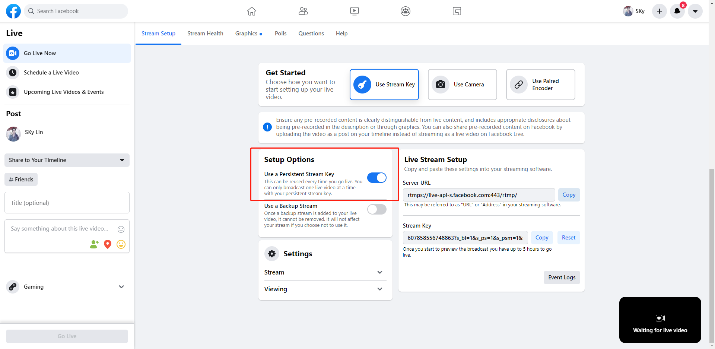The width and height of the screenshot is (715, 349).
Task: Open the Groups icon in top navigation
Action: [406, 11]
